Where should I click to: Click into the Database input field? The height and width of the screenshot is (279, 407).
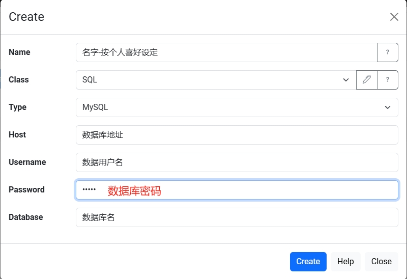click(237, 217)
